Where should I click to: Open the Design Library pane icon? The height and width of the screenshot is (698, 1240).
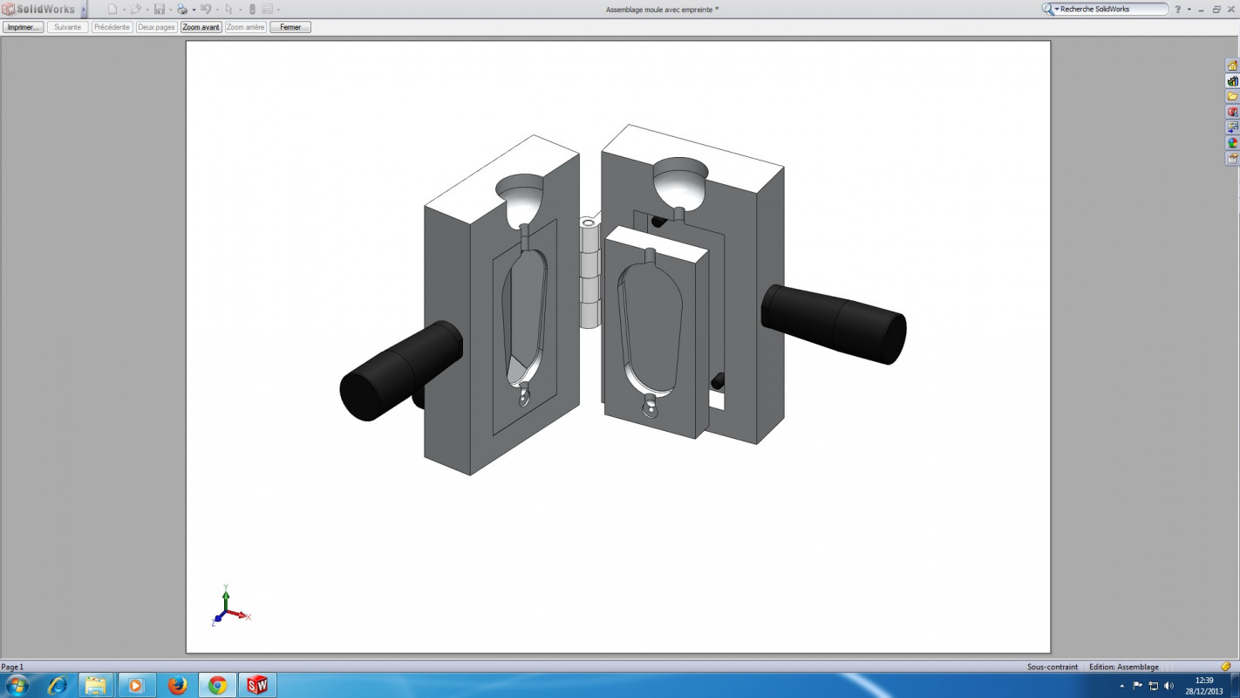(1232, 81)
